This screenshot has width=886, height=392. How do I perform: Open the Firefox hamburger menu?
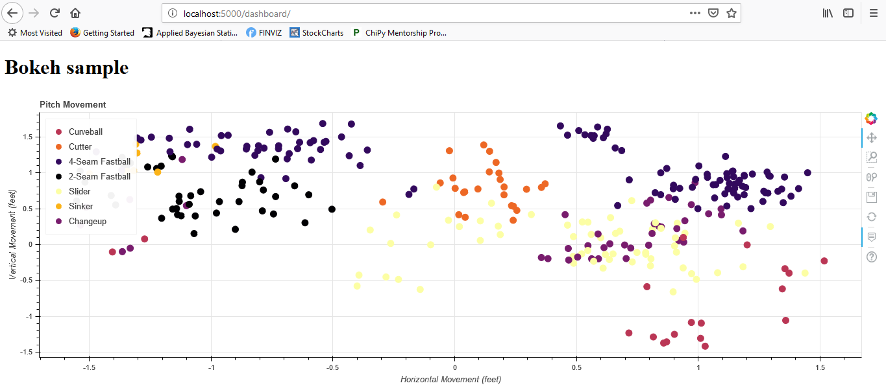(x=873, y=12)
